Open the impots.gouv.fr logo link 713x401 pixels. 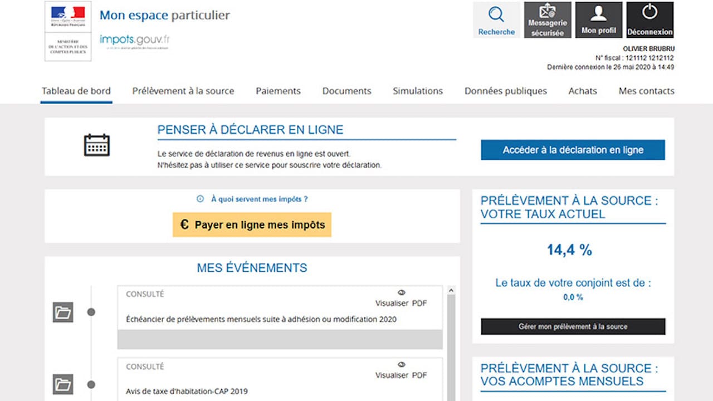coord(135,40)
